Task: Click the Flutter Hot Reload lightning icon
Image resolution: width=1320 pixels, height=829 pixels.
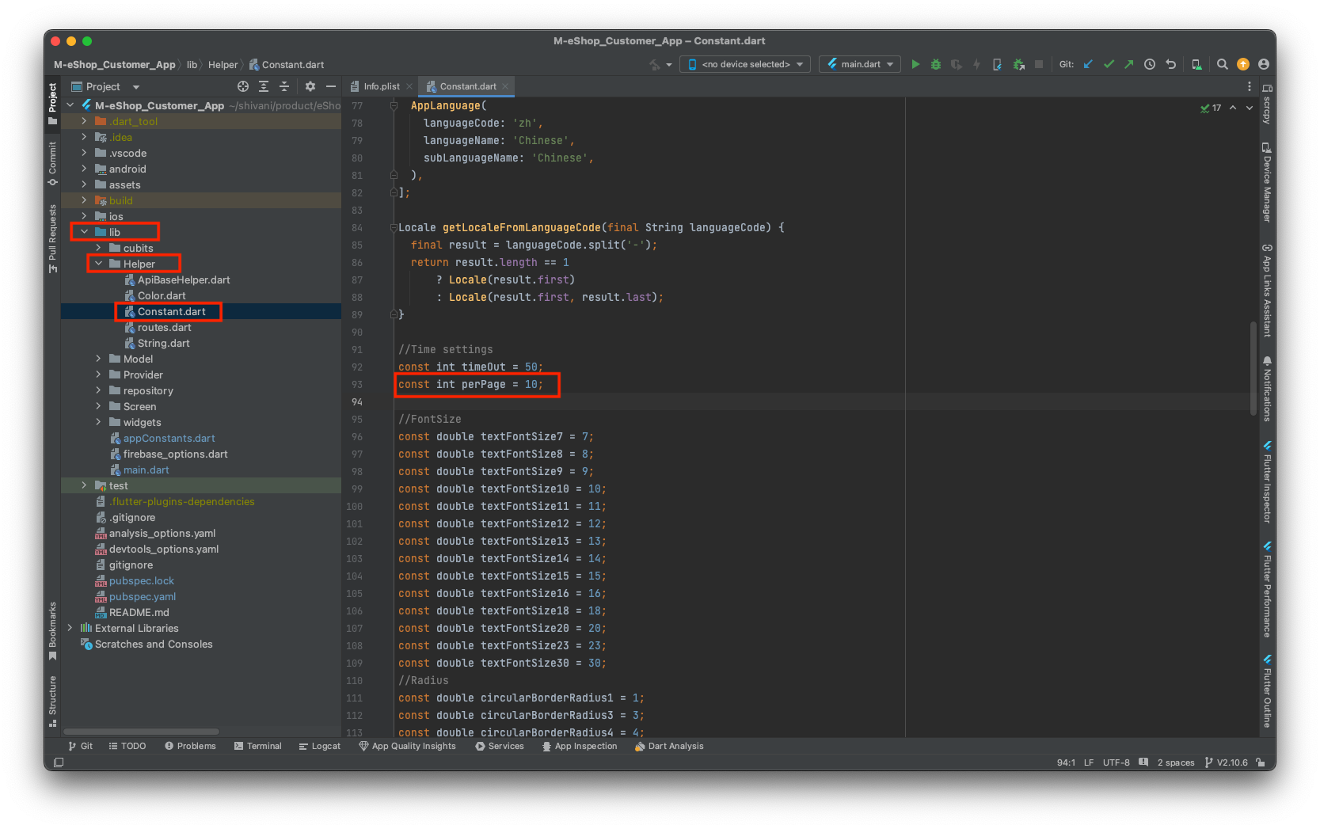Action: pyautogui.click(x=976, y=64)
